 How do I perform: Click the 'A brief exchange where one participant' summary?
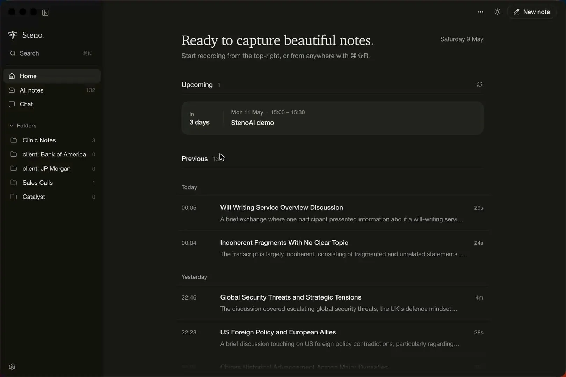click(x=342, y=219)
